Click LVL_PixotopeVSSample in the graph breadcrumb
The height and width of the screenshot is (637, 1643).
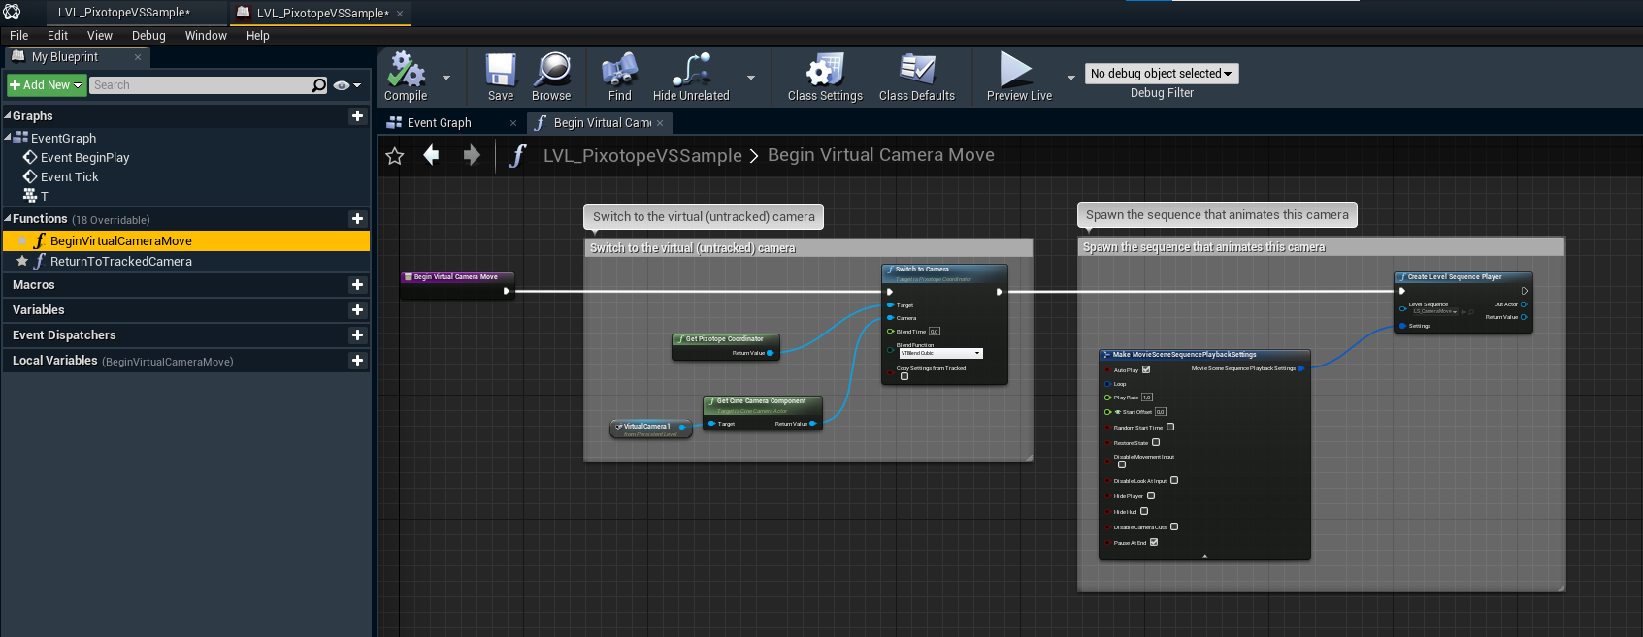pyautogui.click(x=642, y=156)
